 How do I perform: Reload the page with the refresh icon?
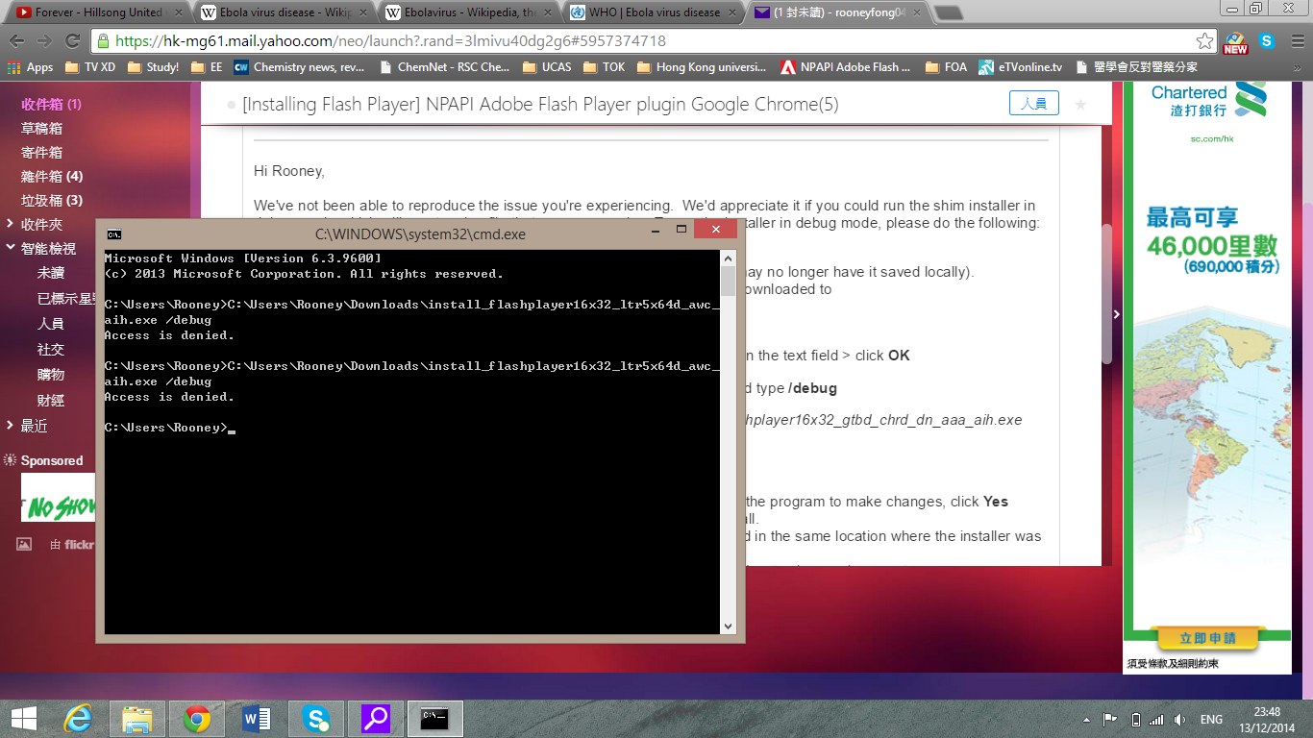click(x=72, y=41)
